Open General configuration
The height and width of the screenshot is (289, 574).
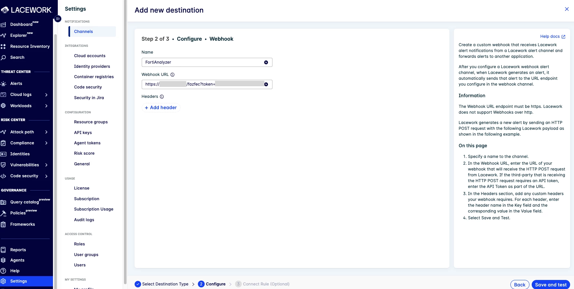click(x=82, y=164)
